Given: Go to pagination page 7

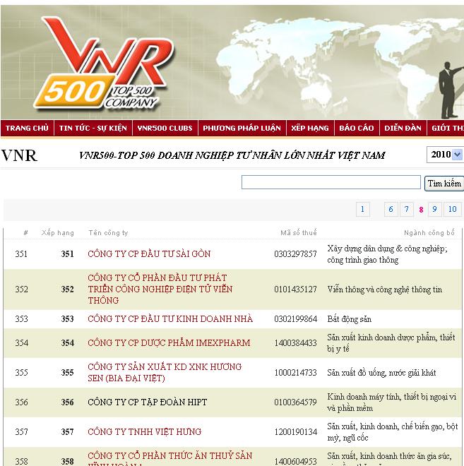Looking at the screenshot, I should [x=407, y=209].
